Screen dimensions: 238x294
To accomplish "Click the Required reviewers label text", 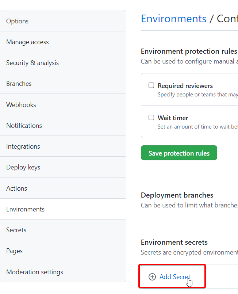I will (185, 86).
